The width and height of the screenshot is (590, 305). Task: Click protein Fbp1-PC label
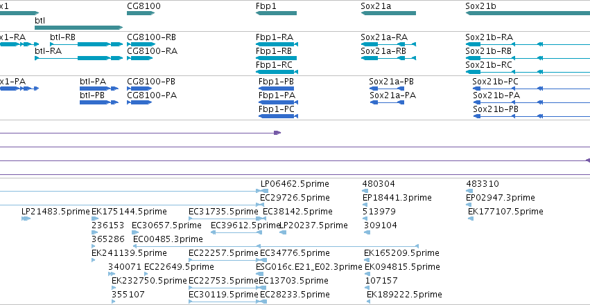277,109
